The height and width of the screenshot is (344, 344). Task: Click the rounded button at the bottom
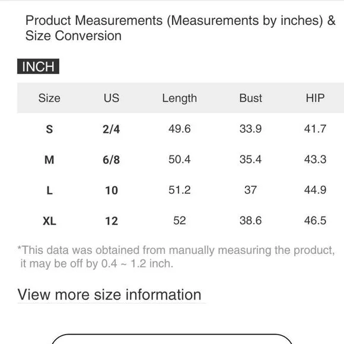tap(172, 339)
